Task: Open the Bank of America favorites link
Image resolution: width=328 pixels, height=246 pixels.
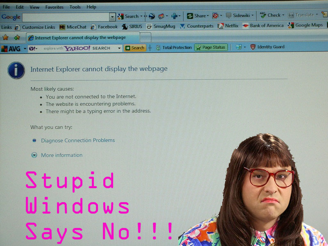Action: pyautogui.click(x=263, y=25)
